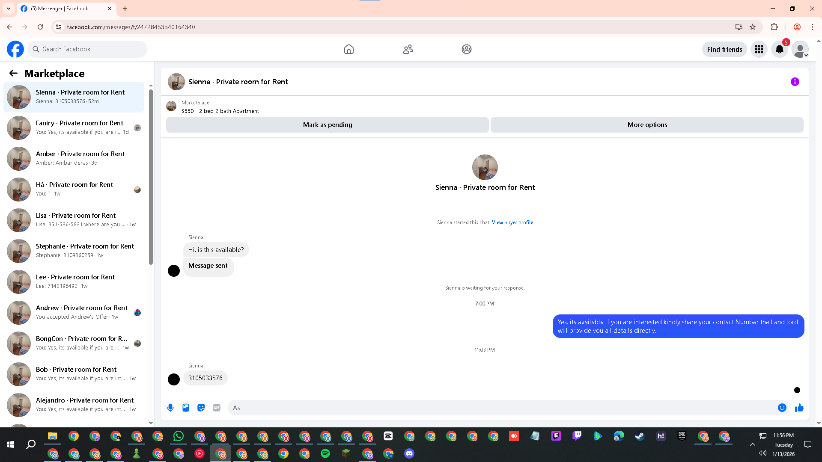Go back from Marketplace chats
The width and height of the screenshot is (822, 462).
click(x=13, y=73)
